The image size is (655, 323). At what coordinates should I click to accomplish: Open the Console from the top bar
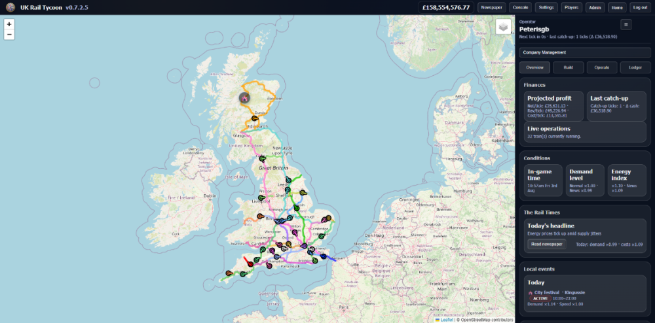(x=520, y=7)
